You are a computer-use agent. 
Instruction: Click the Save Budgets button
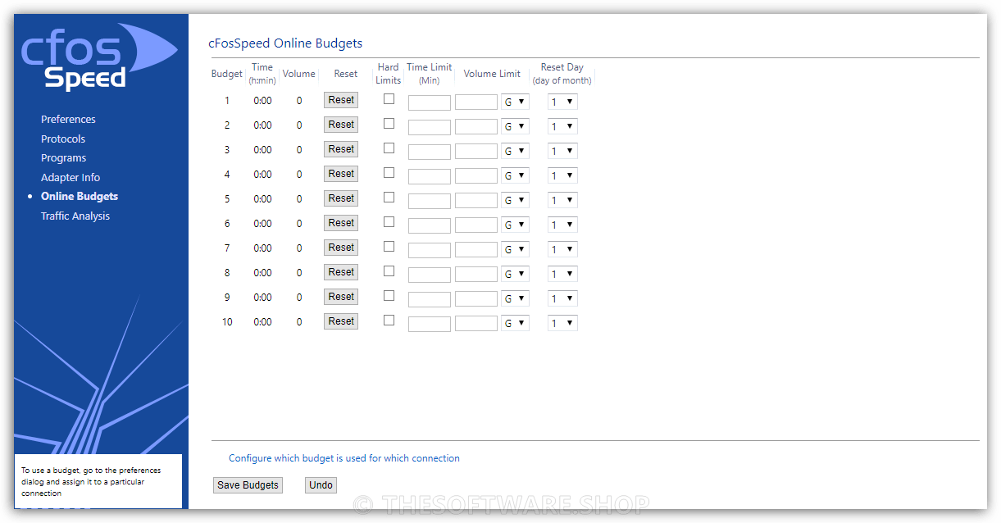click(x=248, y=484)
